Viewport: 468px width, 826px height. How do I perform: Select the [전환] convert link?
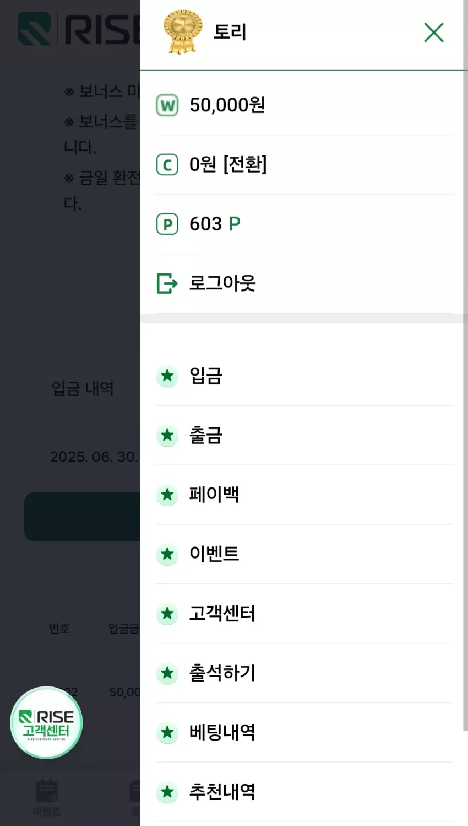[x=245, y=164]
